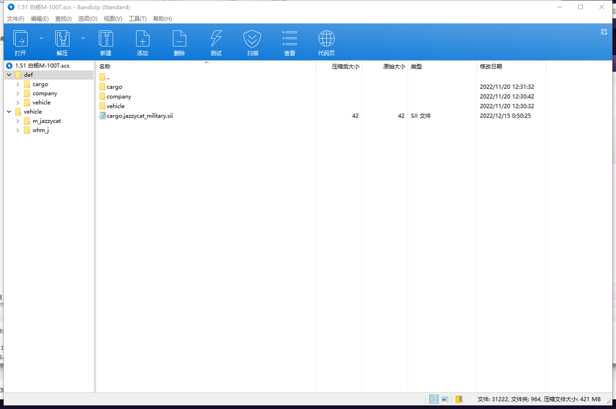Switch to details list view in status bar
The height and width of the screenshot is (409, 616).
point(434,399)
